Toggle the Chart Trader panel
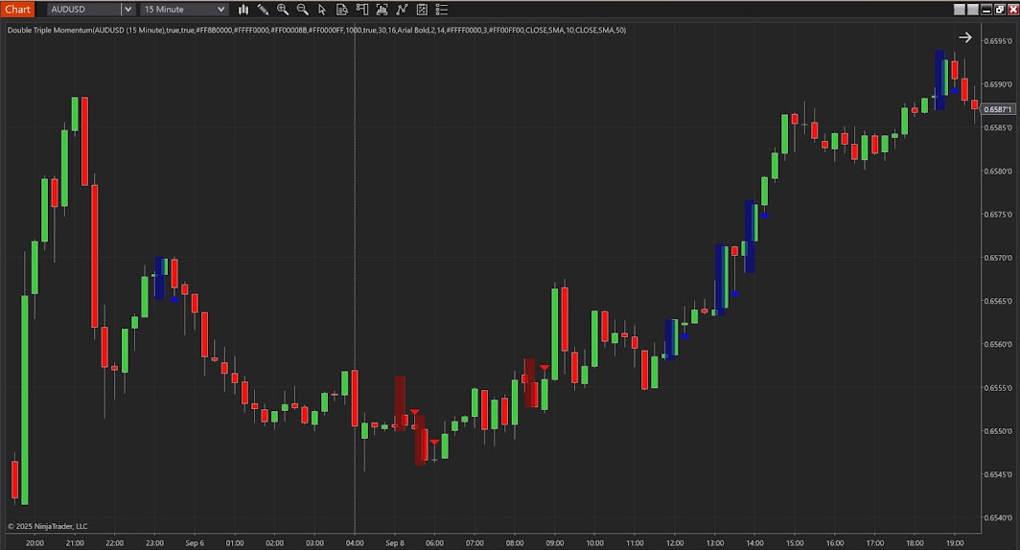The width and height of the screenshot is (1020, 550). [363, 10]
